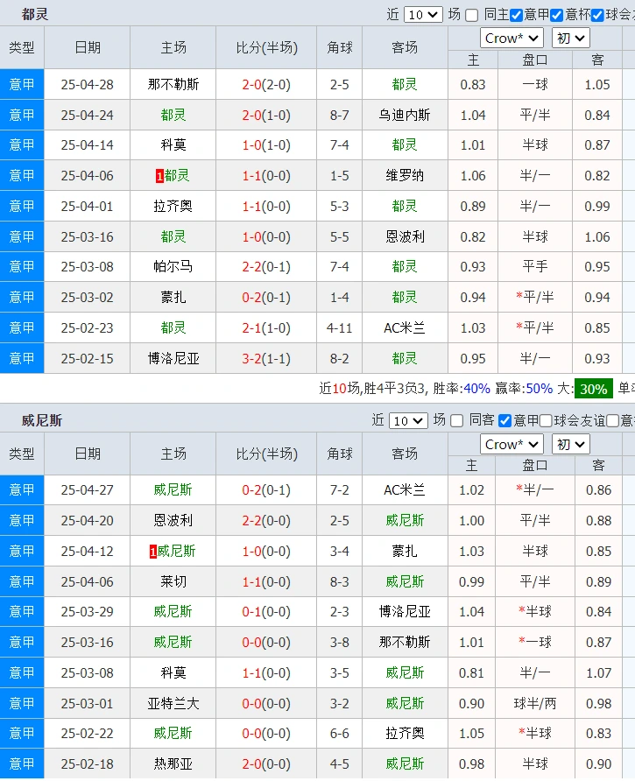This screenshot has height=781, width=635.
Task: Click home odds 1.06 on 维罗纳 row
Action: 472,176
